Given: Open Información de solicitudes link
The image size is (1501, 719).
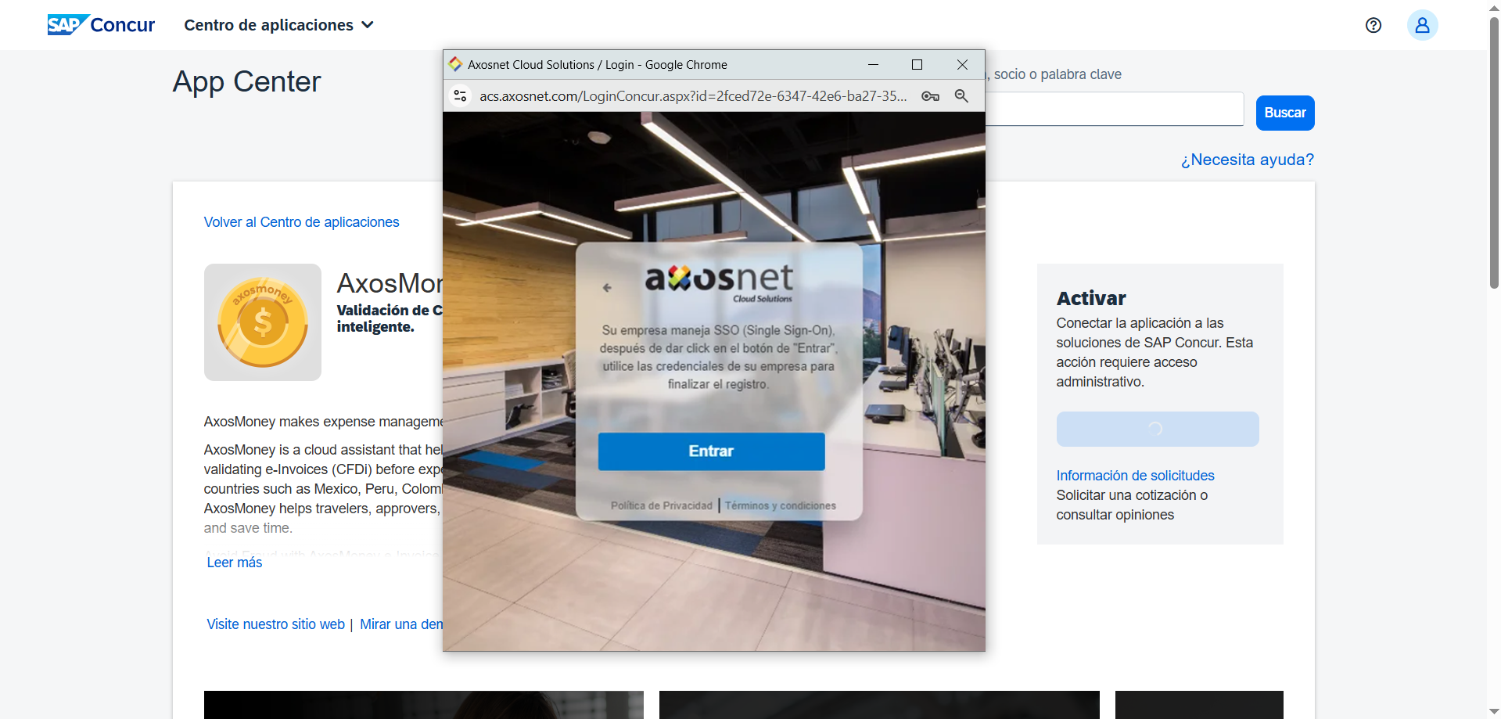Looking at the screenshot, I should tap(1135, 476).
